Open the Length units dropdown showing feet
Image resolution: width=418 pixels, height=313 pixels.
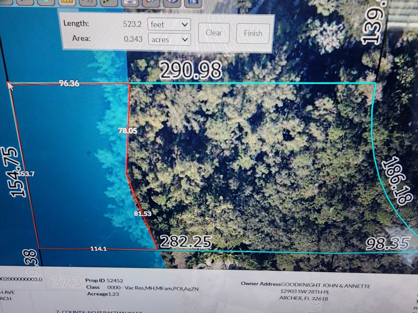click(x=169, y=25)
